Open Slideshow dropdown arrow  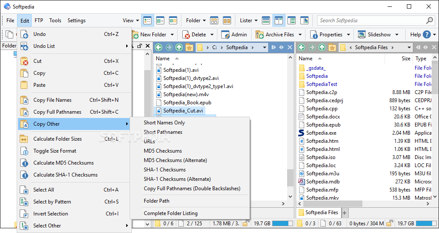coord(397,35)
